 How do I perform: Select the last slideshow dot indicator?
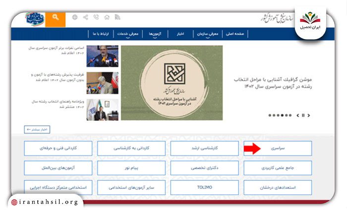click(x=290, y=115)
